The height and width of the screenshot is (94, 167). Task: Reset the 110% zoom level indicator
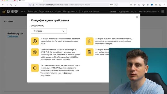coord(112,5)
